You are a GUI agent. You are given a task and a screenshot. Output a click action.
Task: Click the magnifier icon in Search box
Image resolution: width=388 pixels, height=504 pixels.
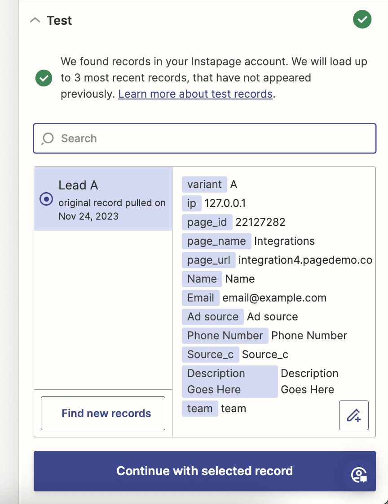coord(48,139)
